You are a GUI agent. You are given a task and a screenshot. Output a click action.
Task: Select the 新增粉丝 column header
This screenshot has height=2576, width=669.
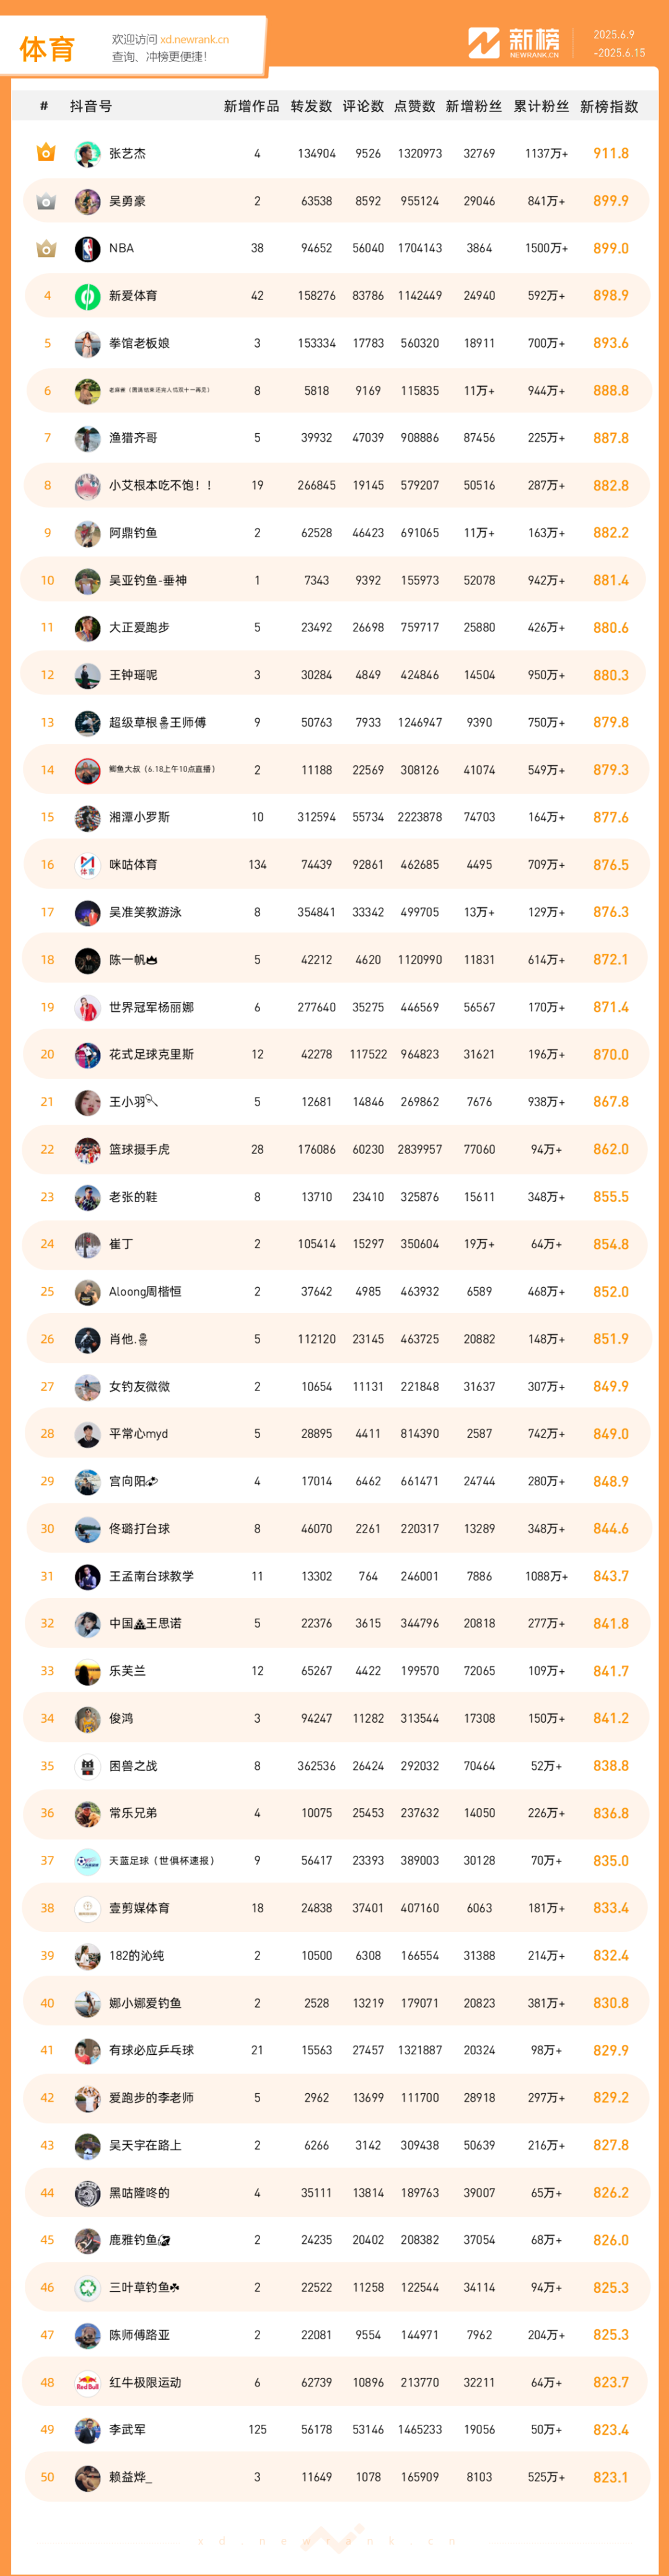(474, 106)
